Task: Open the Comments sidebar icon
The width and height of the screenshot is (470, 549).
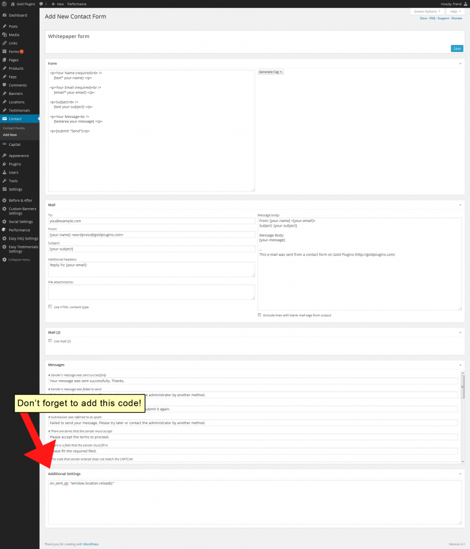Action: (5, 85)
